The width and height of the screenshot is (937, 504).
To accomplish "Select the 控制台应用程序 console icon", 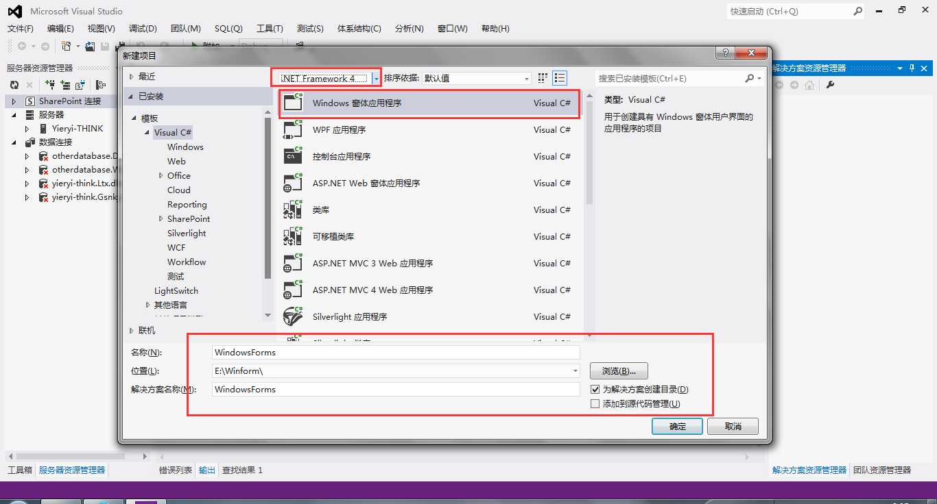I will (294, 156).
